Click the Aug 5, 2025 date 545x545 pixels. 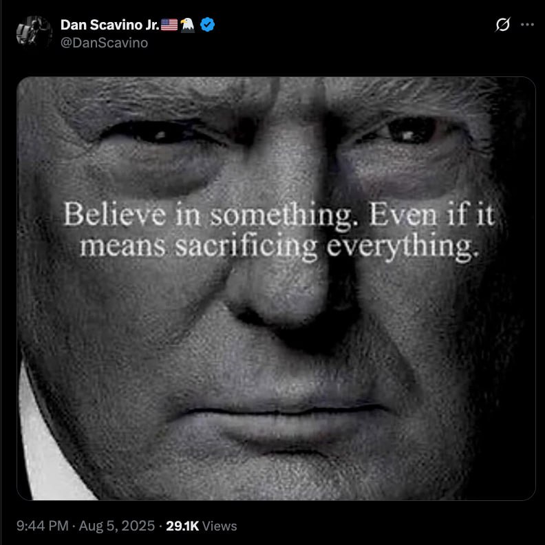pos(117,526)
